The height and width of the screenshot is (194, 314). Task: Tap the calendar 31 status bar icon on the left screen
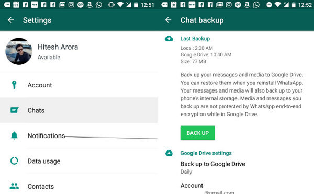16,5
